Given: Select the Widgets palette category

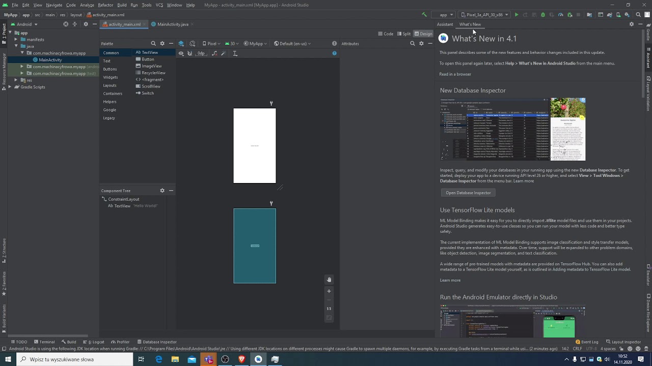Looking at the screenshot, I should coord(111,77).
